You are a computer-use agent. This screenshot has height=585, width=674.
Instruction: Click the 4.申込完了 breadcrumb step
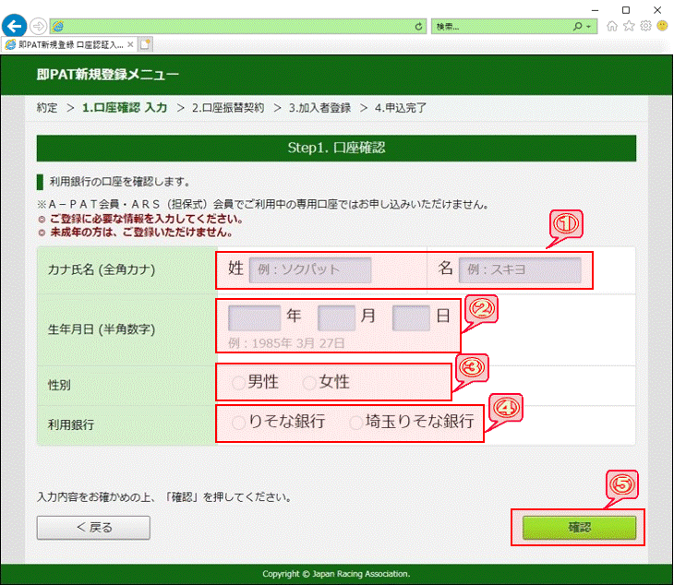pyautogui.click(x=400, y=108)
